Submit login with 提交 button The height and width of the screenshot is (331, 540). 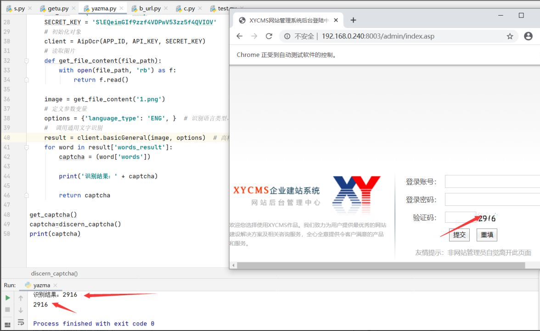click(x=459, y=235)
